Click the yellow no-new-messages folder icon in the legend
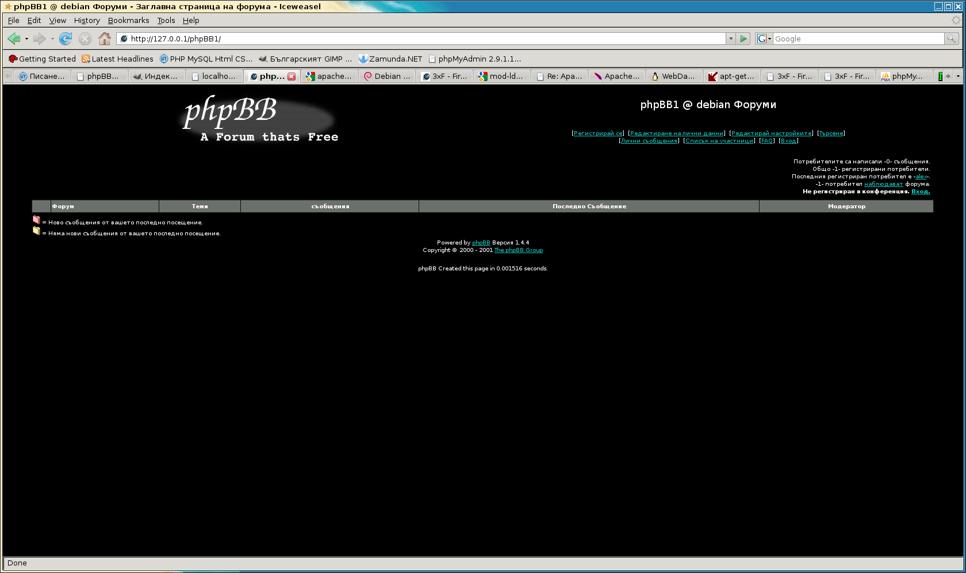The width and height of the screenshot is (966, 573). tap(36, 231)
